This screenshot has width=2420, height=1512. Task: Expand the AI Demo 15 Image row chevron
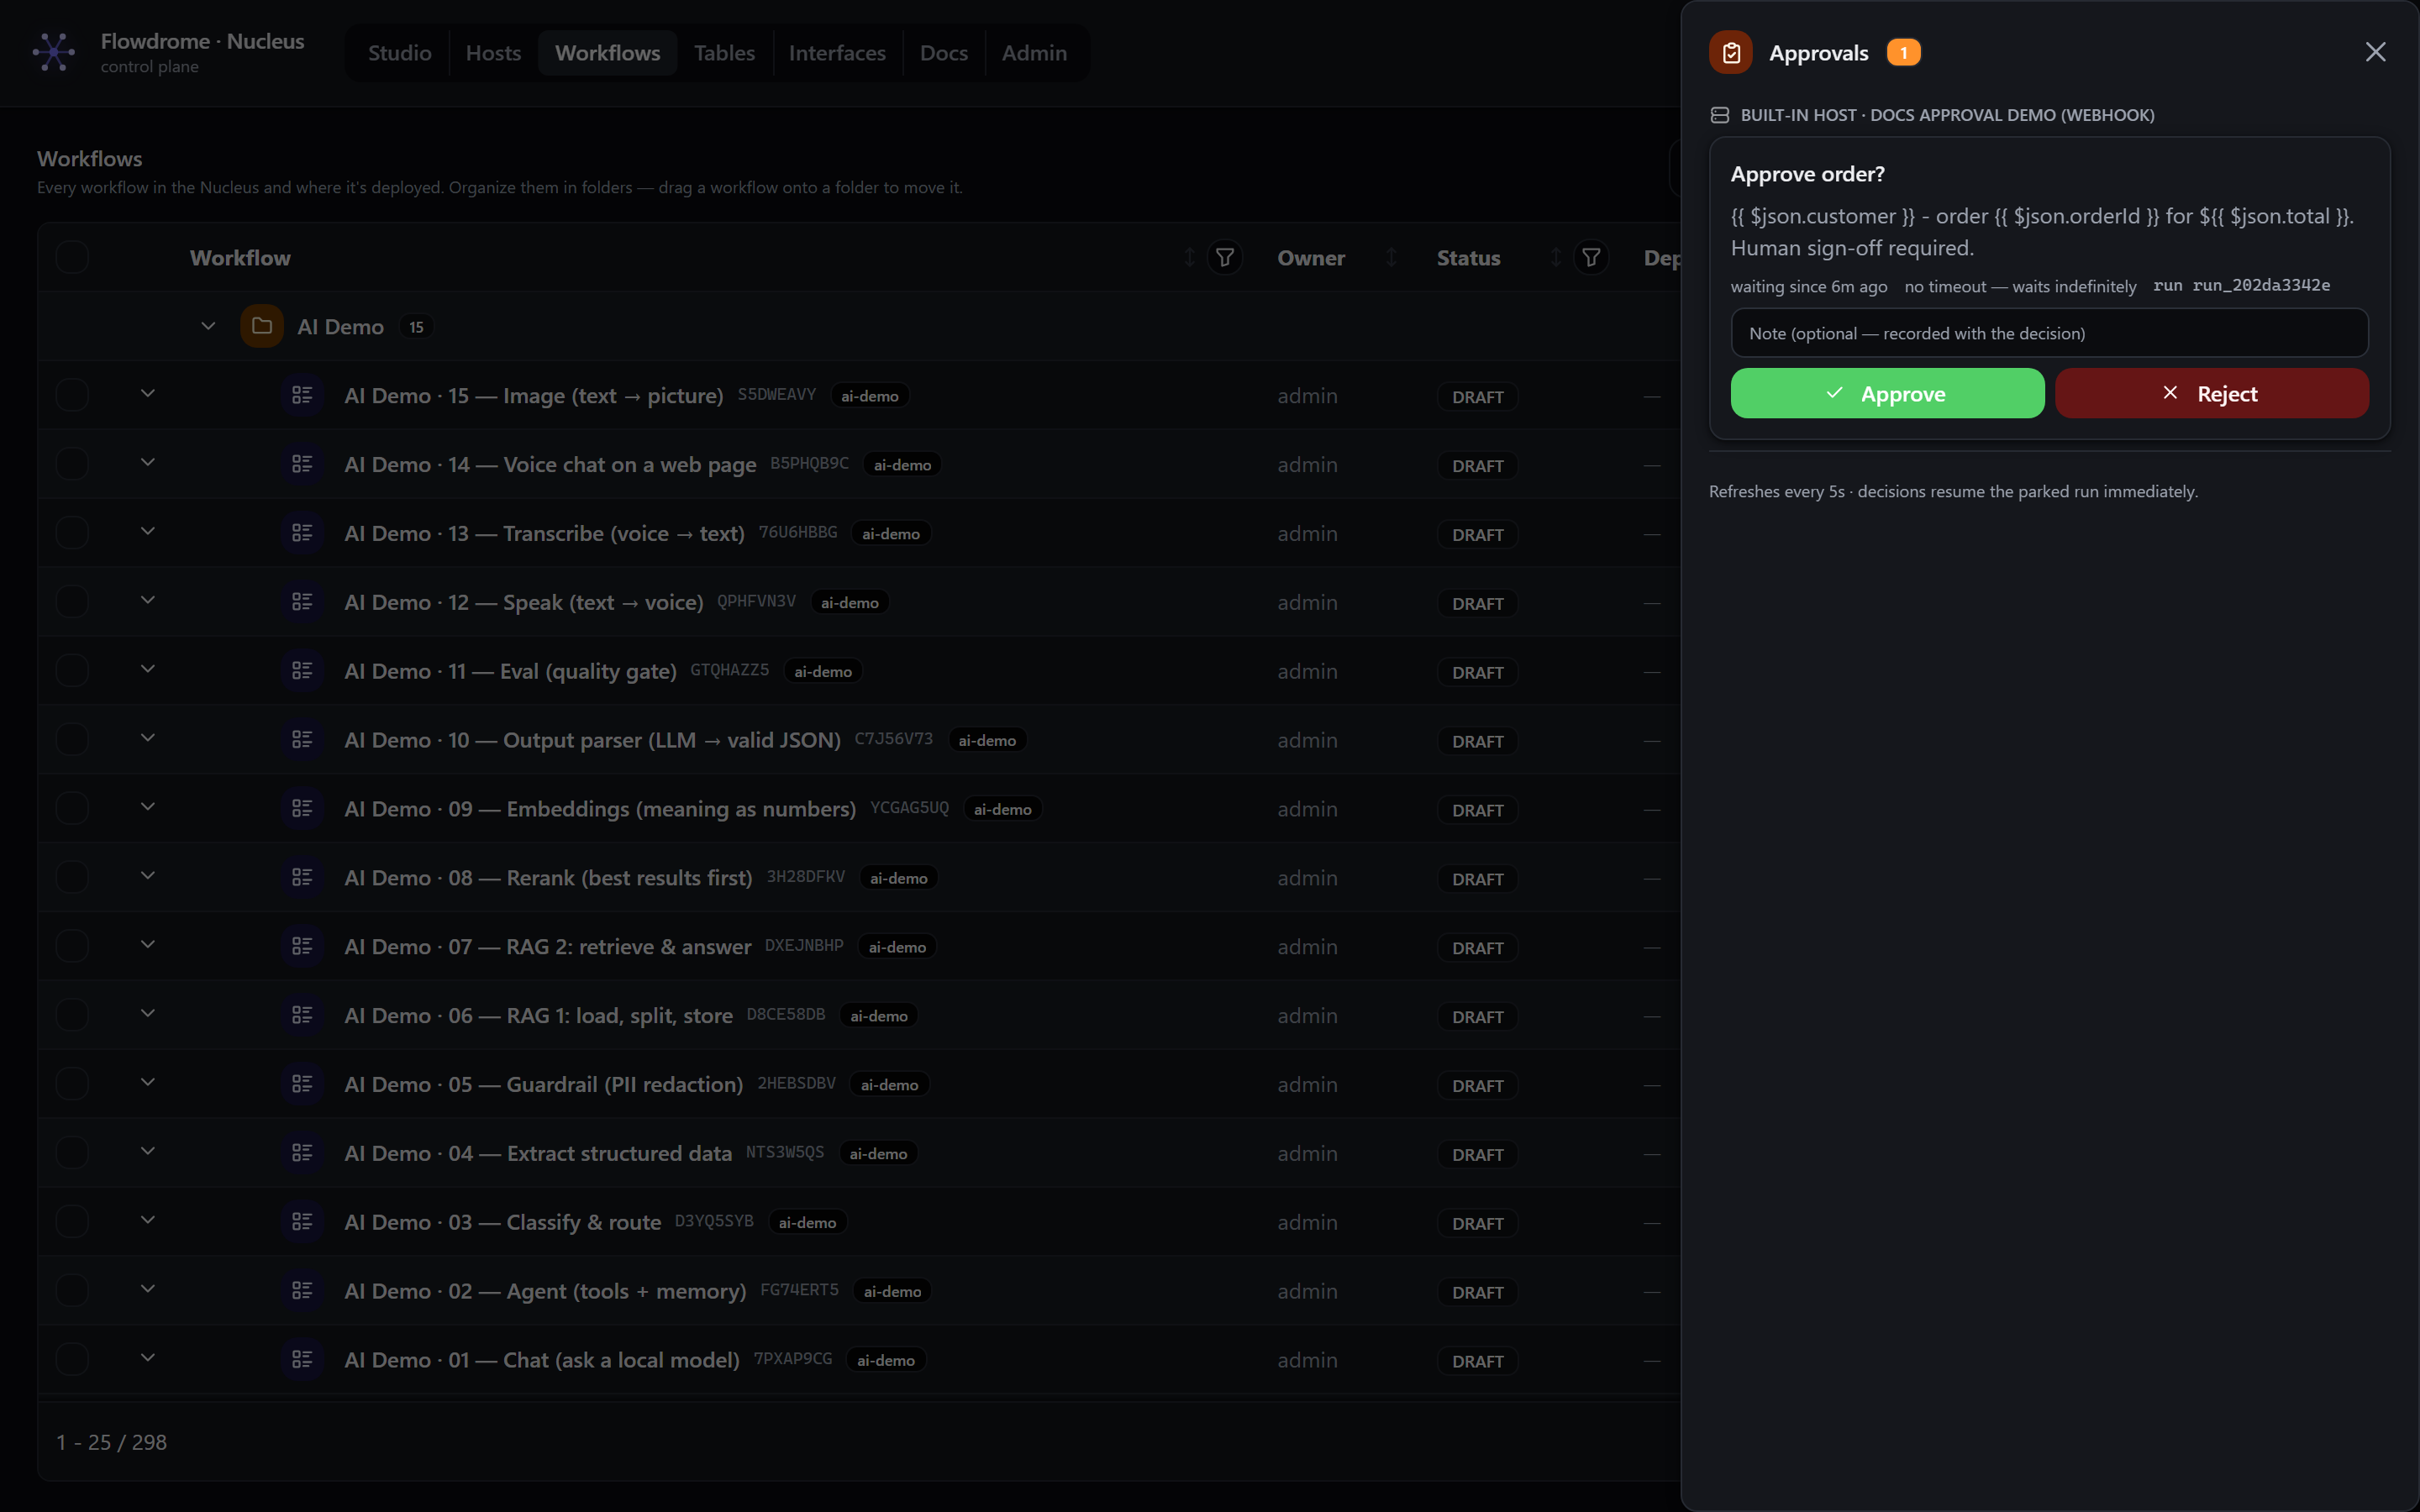pyautogui.click(x=148, y=393)
